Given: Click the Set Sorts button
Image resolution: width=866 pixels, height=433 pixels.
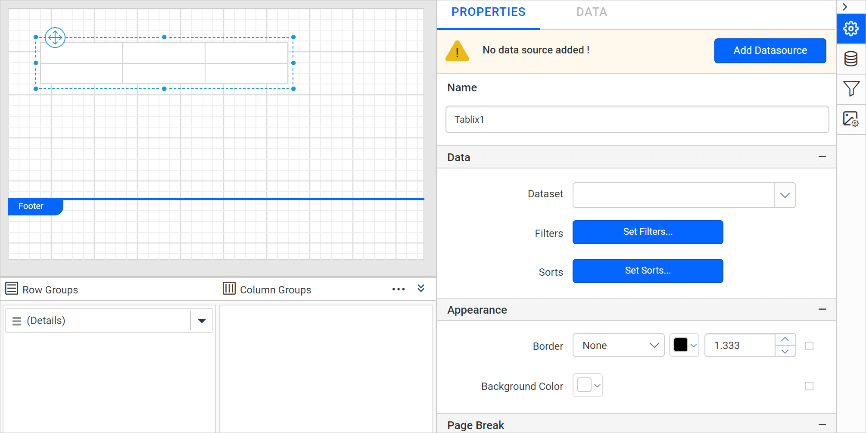Looking at the screenshot, I should click(x=648, y=271).
